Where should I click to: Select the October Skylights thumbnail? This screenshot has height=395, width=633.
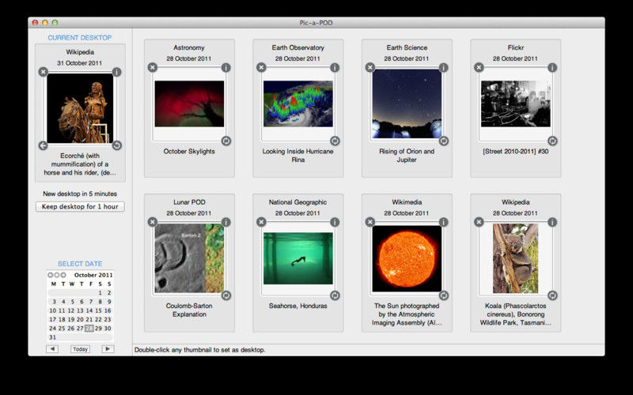coord(189,103)
